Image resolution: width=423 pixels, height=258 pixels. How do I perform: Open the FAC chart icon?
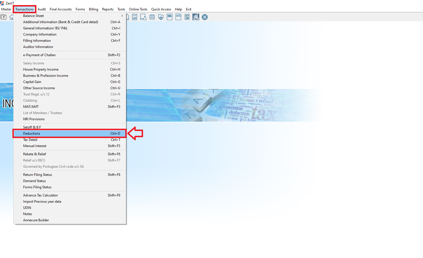click(196, 17)
